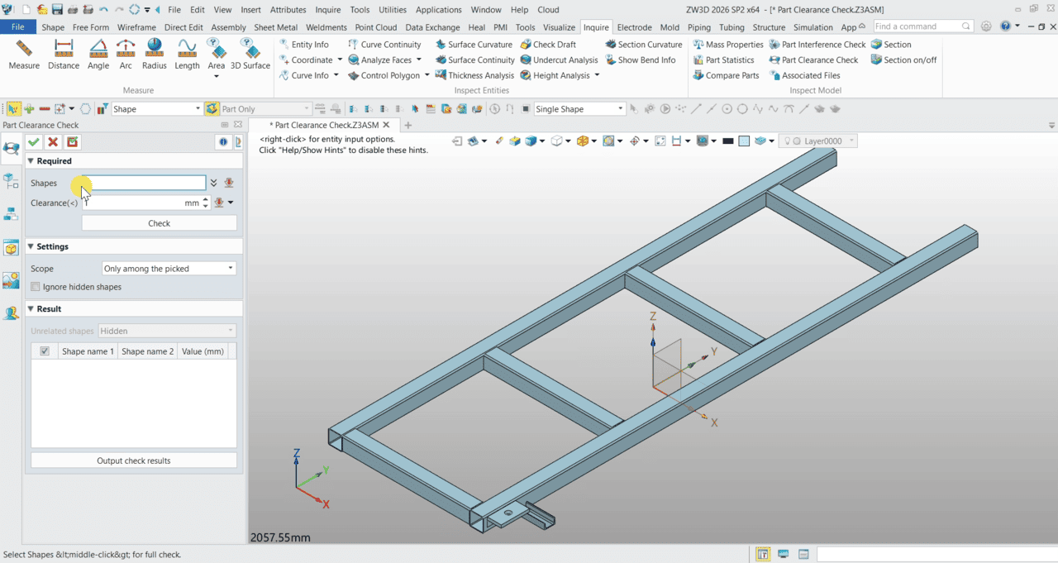
Task: Open the Shape filter dropdown
Action: [x=156, y=109]
